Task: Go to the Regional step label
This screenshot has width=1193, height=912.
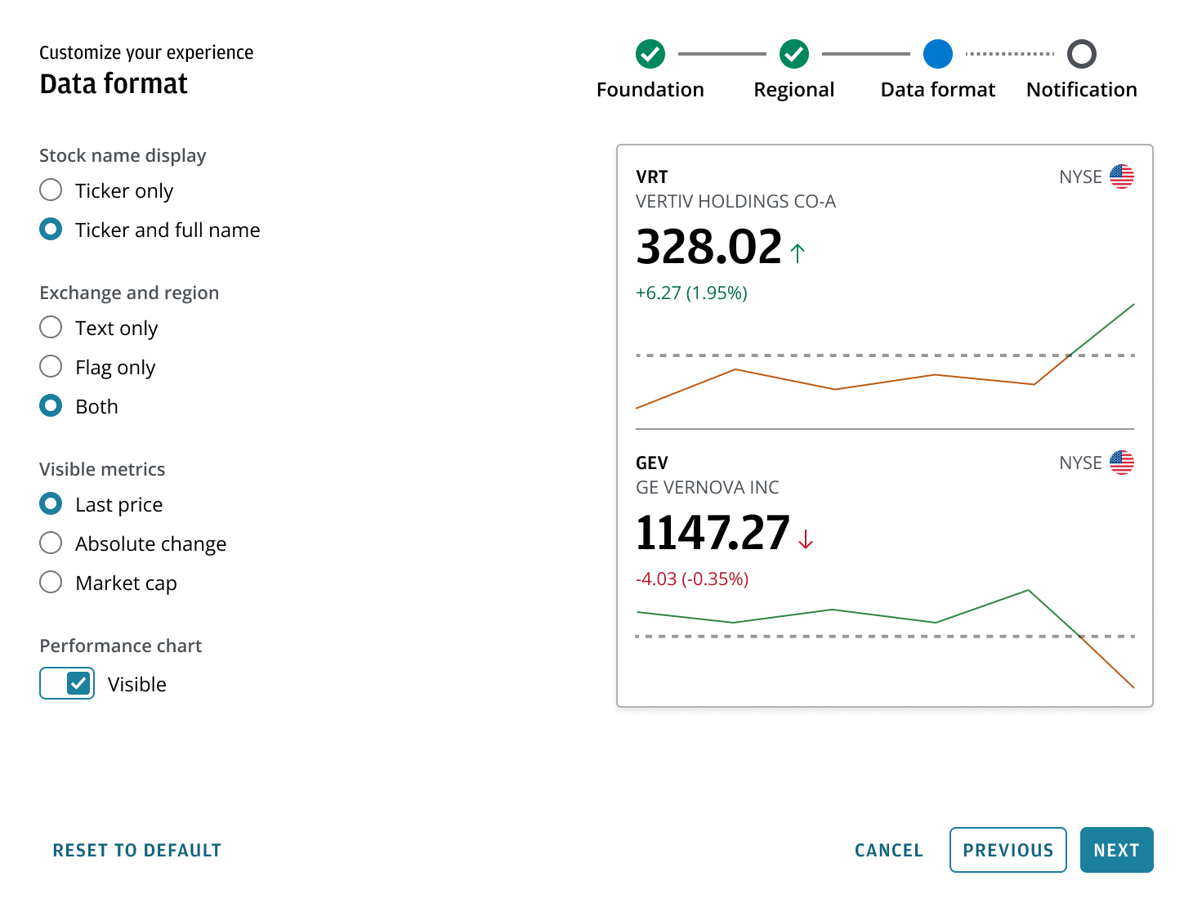Action: [x=794, y=90]
